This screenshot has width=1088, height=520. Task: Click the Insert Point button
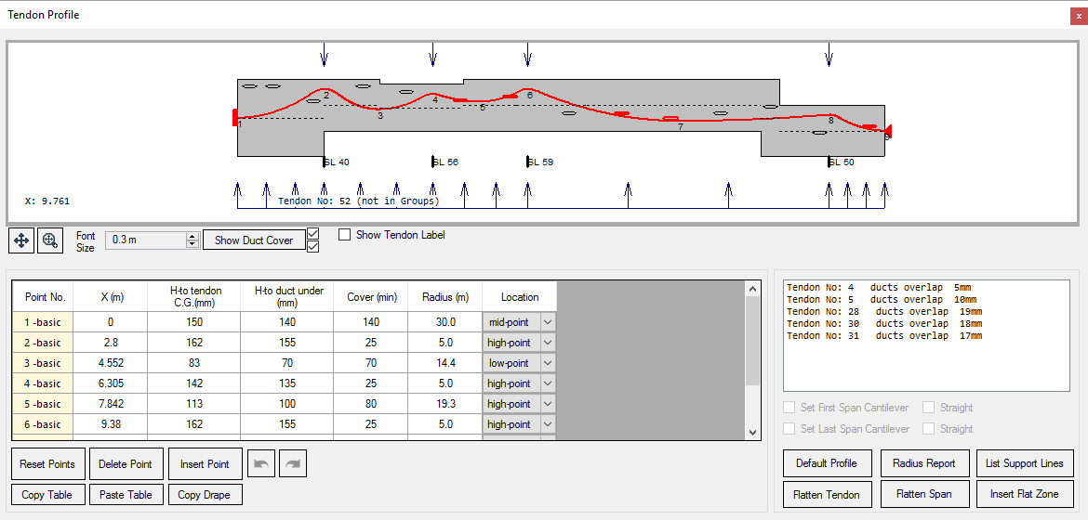point(205,464)
